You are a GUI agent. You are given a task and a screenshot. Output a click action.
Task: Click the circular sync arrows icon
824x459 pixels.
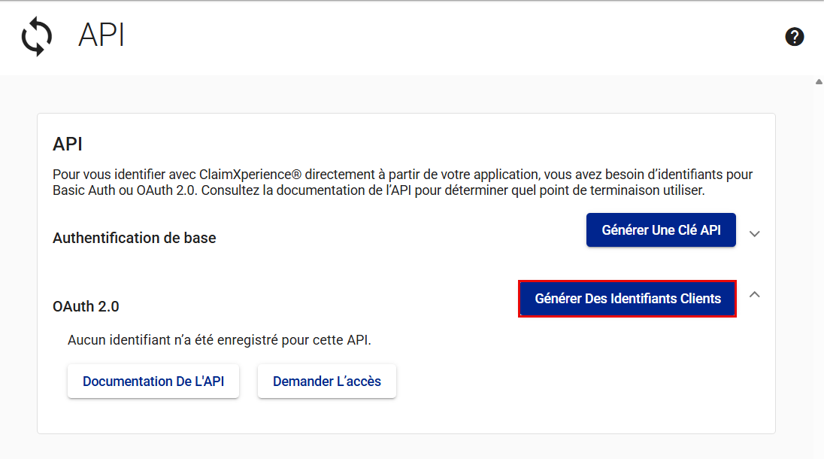(37, 37)
